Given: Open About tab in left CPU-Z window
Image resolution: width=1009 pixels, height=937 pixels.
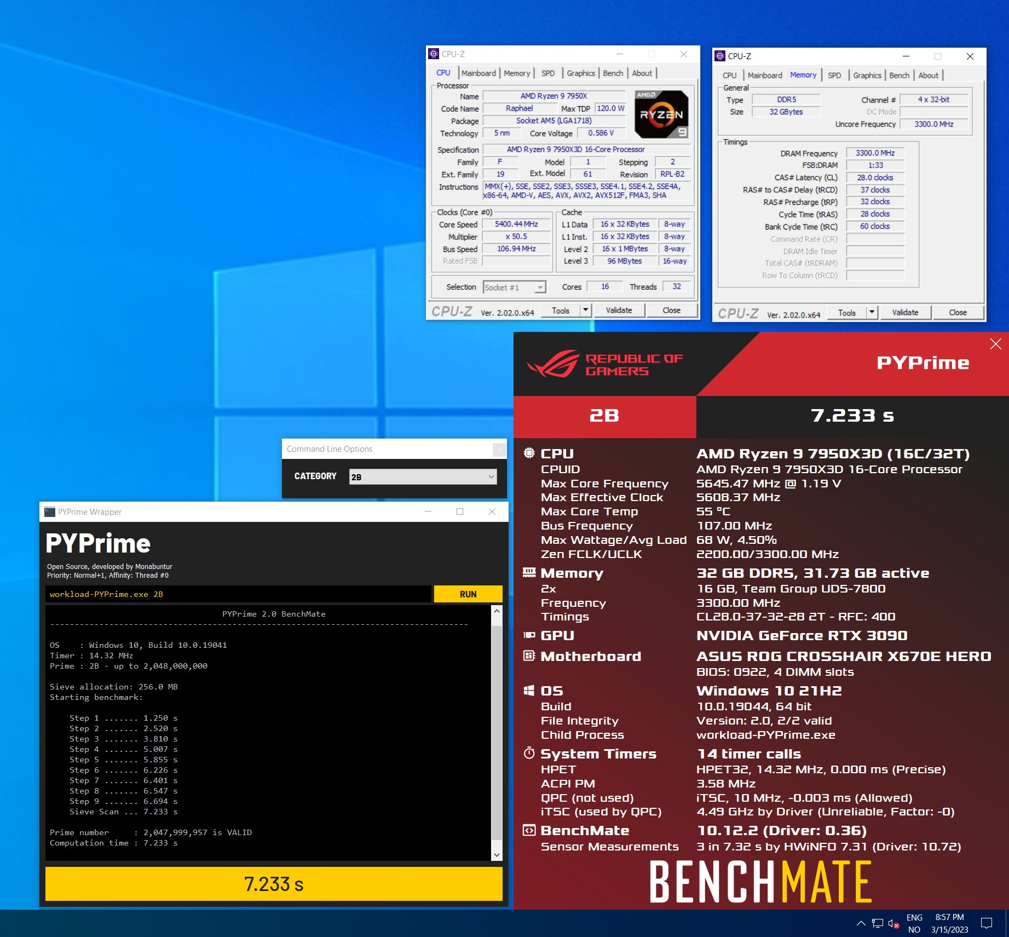Looking at the screenshot, I should coord(642,73).
